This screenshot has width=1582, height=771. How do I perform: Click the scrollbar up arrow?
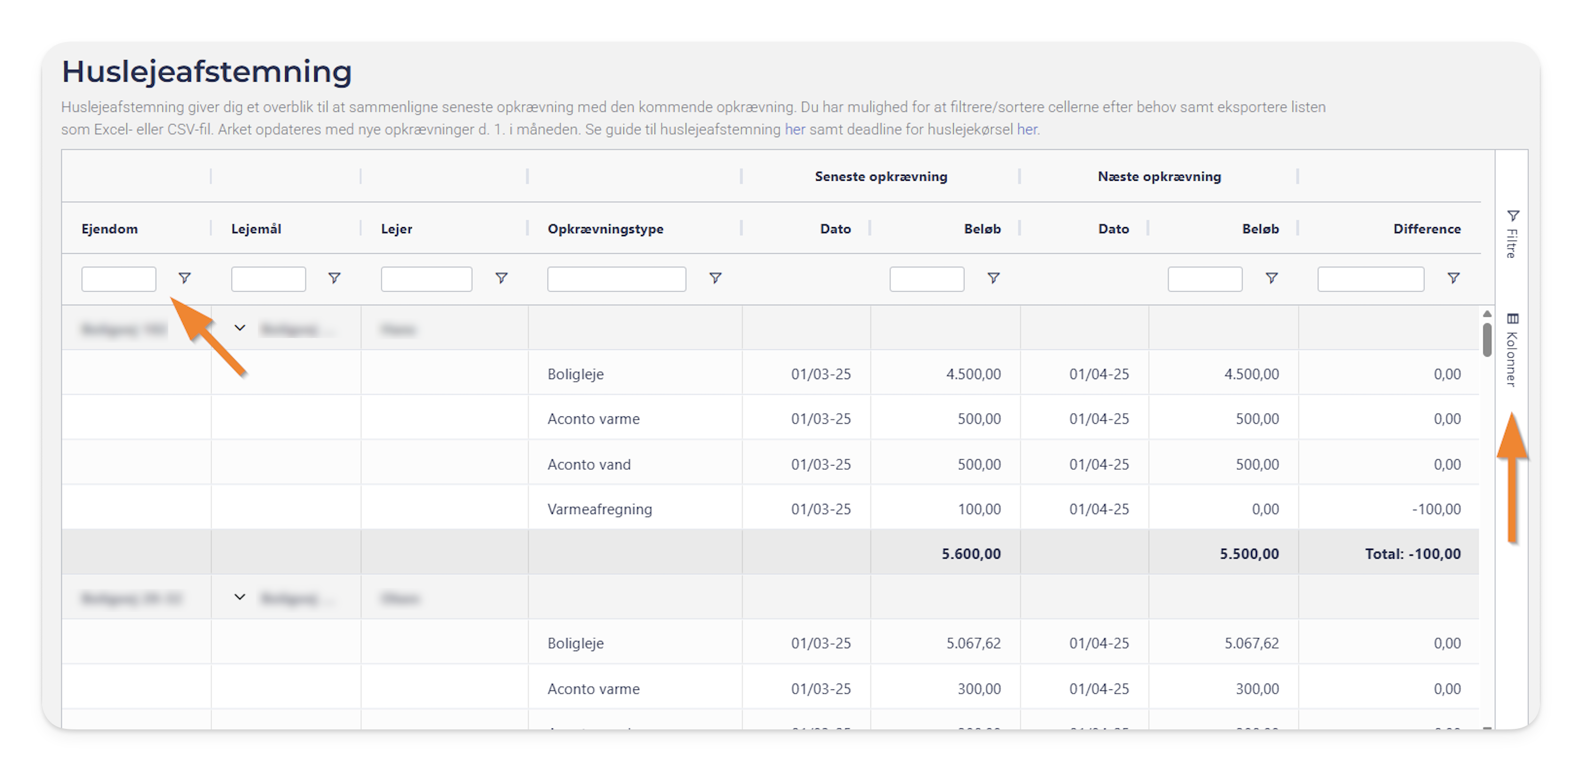pyautogui.click(x=1487, y=314)
